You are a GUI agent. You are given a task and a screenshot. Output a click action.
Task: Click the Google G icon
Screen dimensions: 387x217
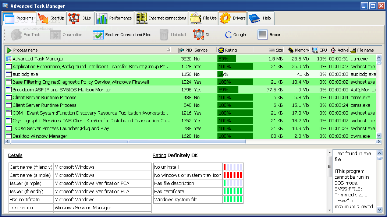point(228,35)
